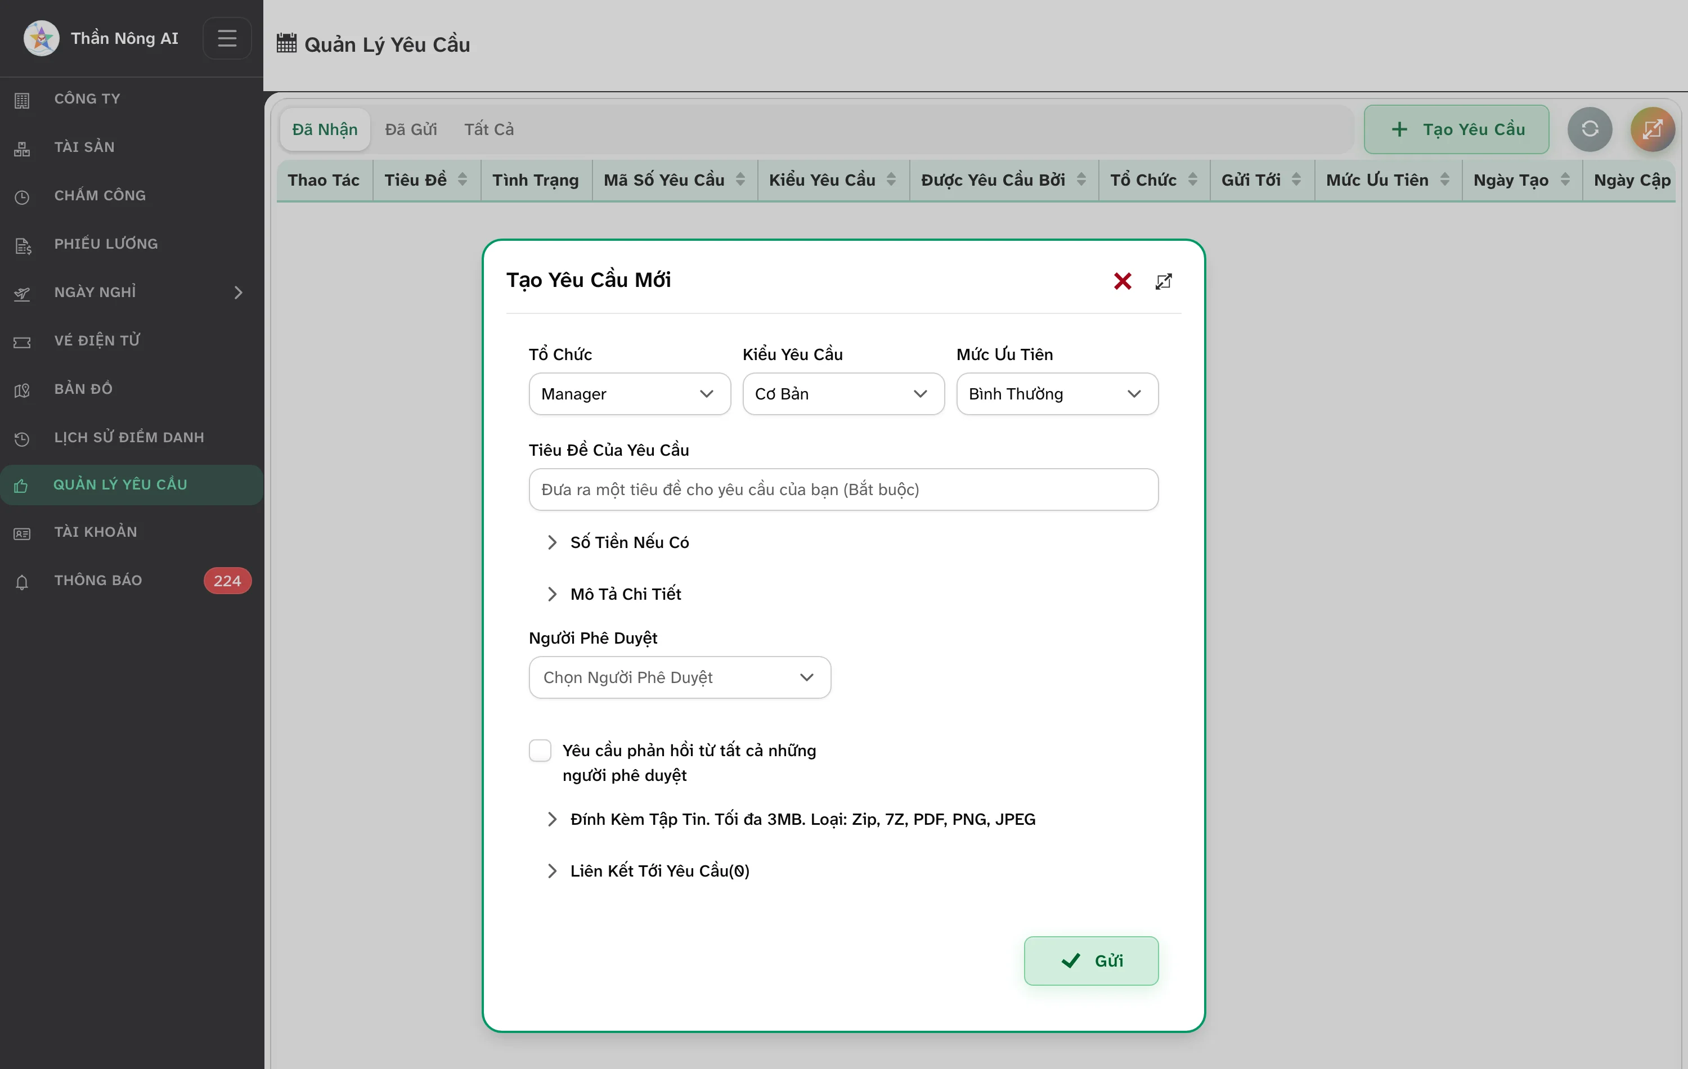Screen dimensions: 1688x1069
Task: Open Công Ty in sidebar
Action: tap(132, 99)
